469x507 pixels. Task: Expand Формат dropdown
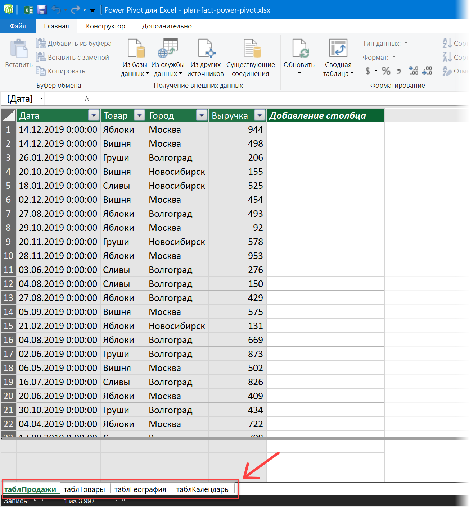(x=394, y=57)
